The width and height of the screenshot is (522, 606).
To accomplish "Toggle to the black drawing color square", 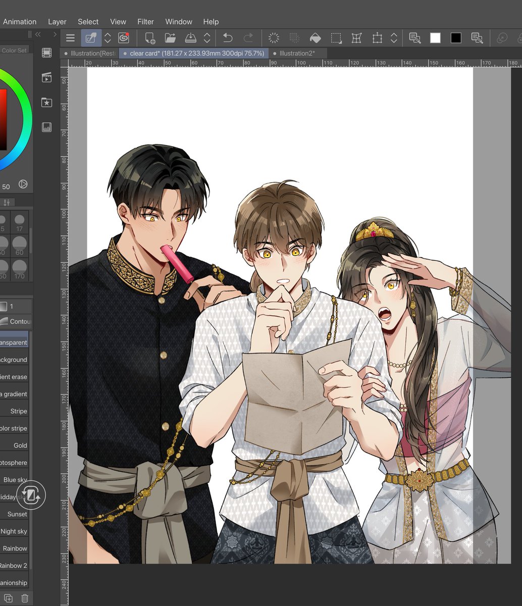I will (x=455, y=38).
